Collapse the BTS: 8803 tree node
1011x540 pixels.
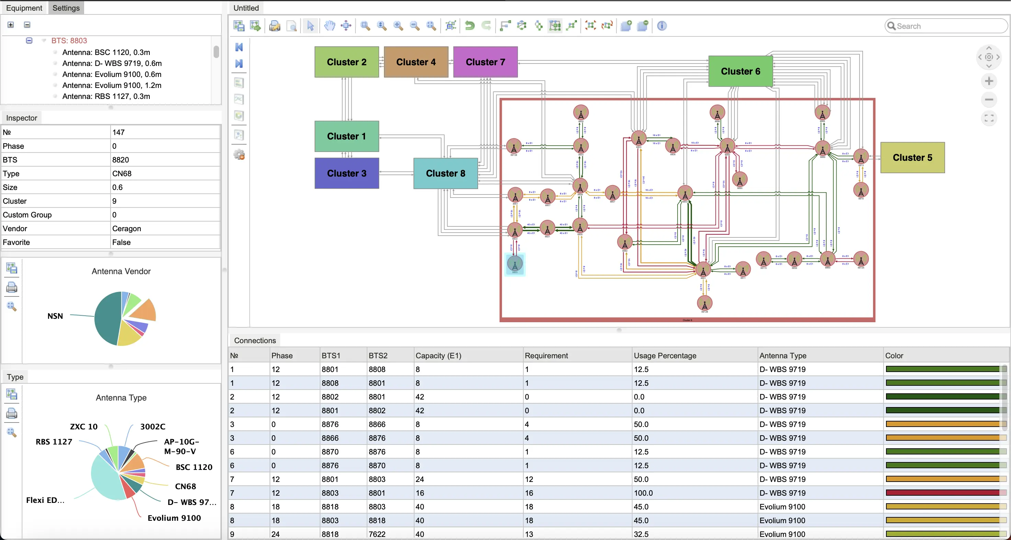(29, 41)
